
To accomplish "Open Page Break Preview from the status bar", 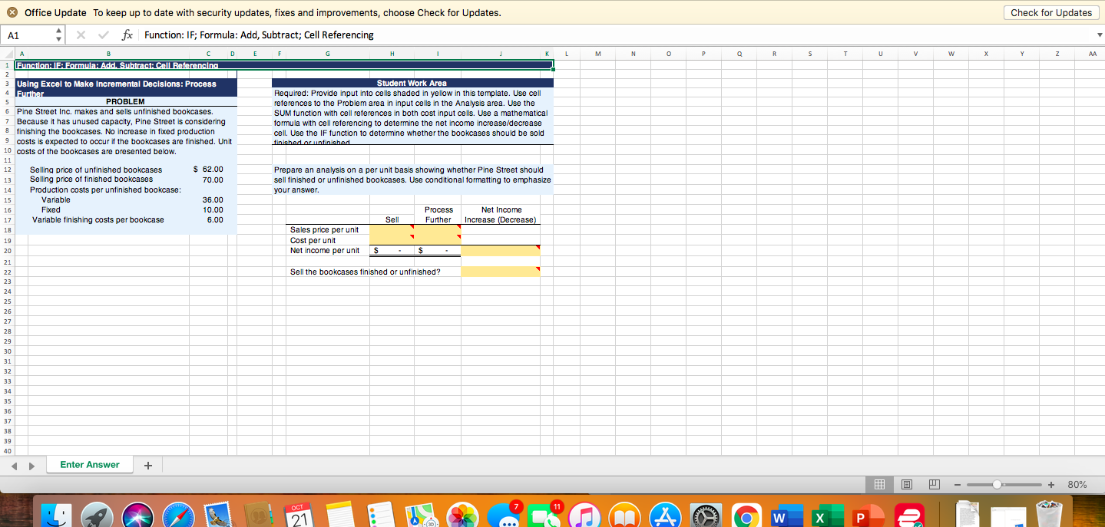I will click(x=934, y=484).
